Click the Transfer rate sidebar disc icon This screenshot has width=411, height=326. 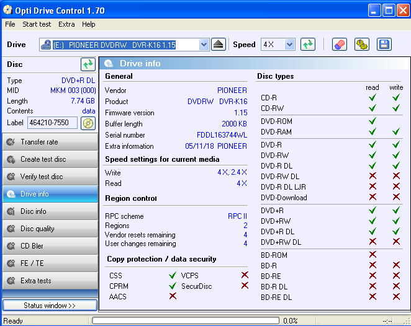point(11,142)
